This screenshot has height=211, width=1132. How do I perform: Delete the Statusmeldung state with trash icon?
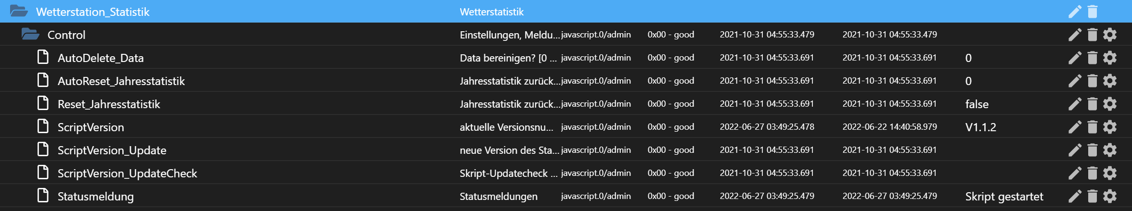click(x=1093, y=196)
